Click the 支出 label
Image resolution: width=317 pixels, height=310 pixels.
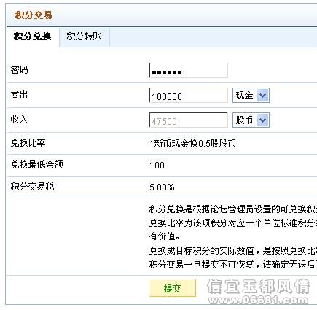[x=19, y=95]
